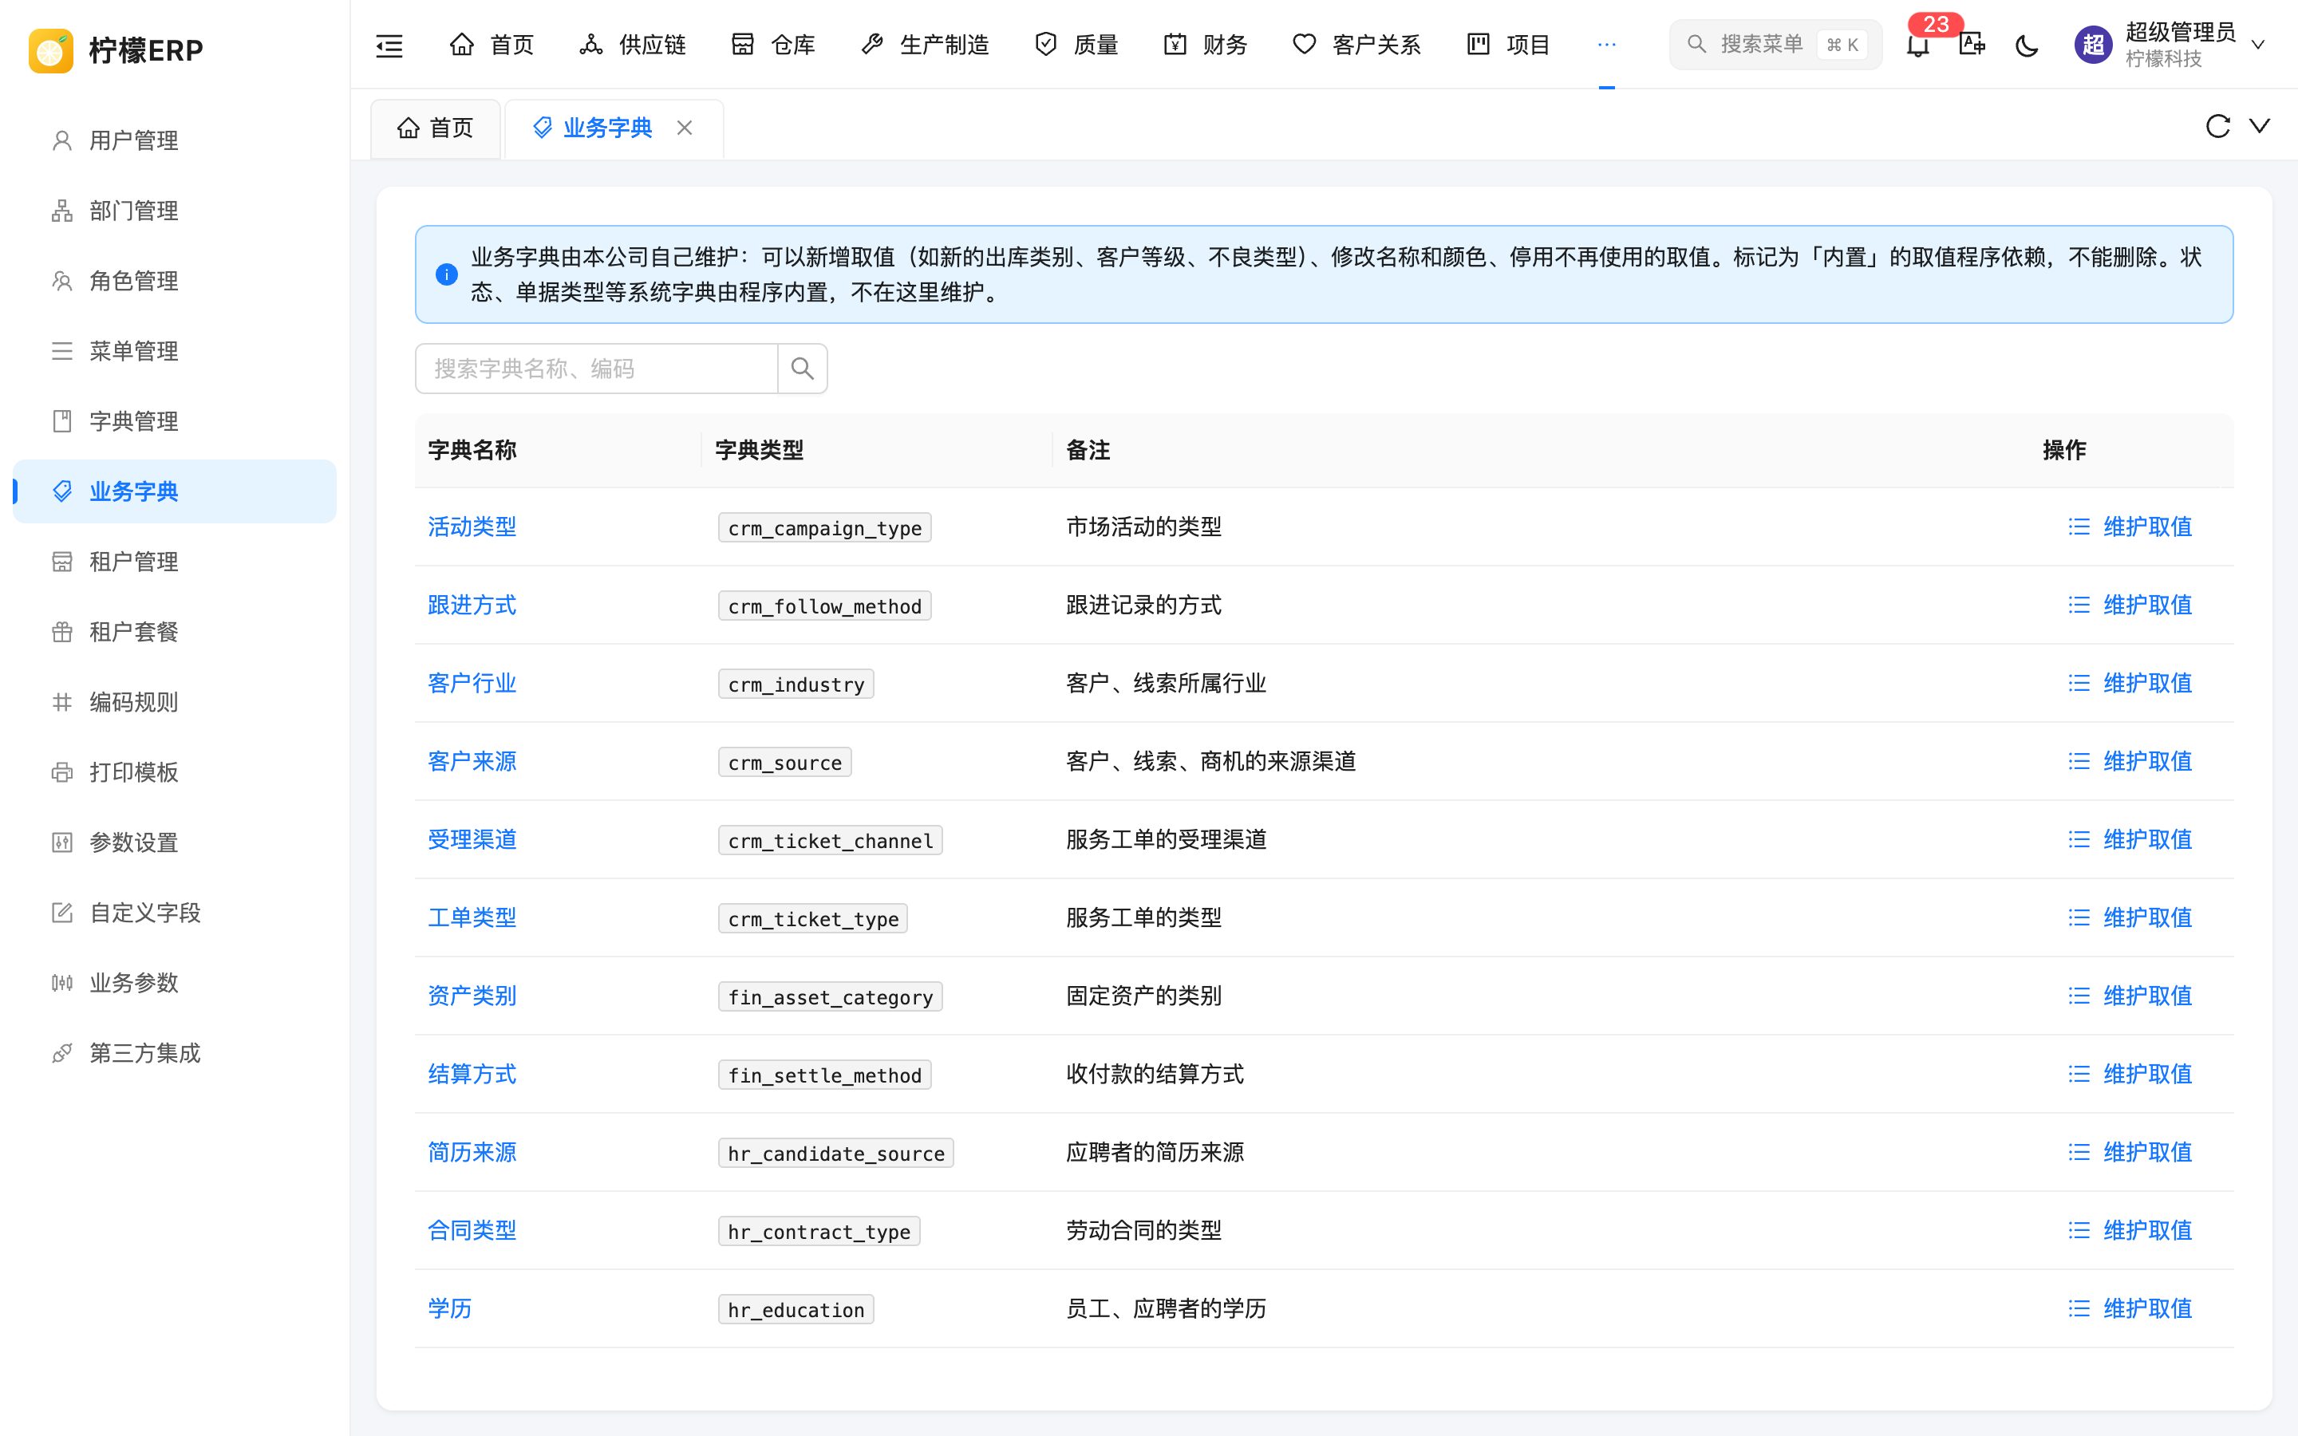Open the 财务 top menu
Screen dimensions: 2298x1436
coord(1205,45)
